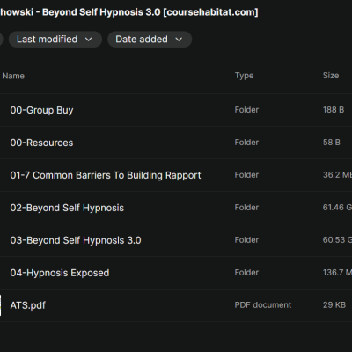Viewport: 352px width, 352px height.
Task: Click the Folder type of 00-Group Buy
Action: coord(246,110)
